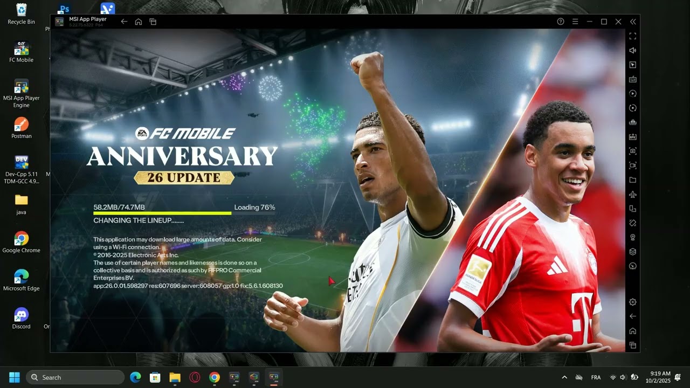This screenshot has height=388, width=690.
Task: Take a screenshot with the camera icon
Action: point(633,151)
